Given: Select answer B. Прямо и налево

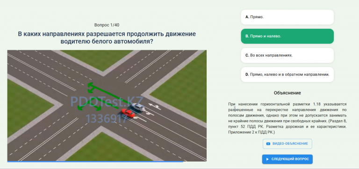Looking at the screenshot, I should [x=287, y=36].
